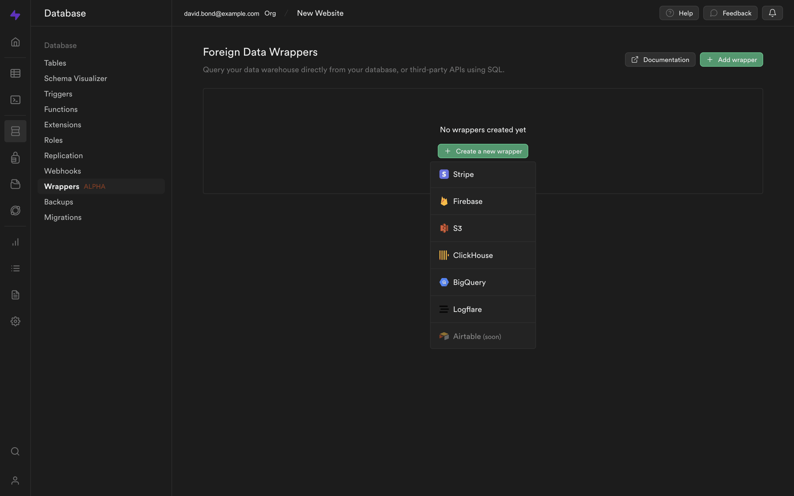Open the Home icon in sidebar
Image resolution: width=794 pixels, height=496 pixels.
(x=15, y=42)
